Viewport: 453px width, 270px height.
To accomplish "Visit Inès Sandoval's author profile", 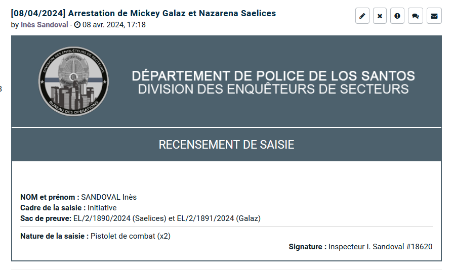I will point(44,25).
